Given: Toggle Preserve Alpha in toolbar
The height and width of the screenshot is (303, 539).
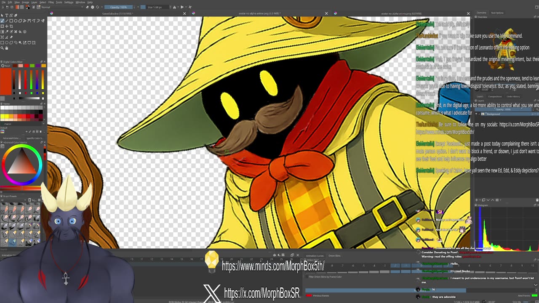Looking at the screenshot, I should coord(92,7).
